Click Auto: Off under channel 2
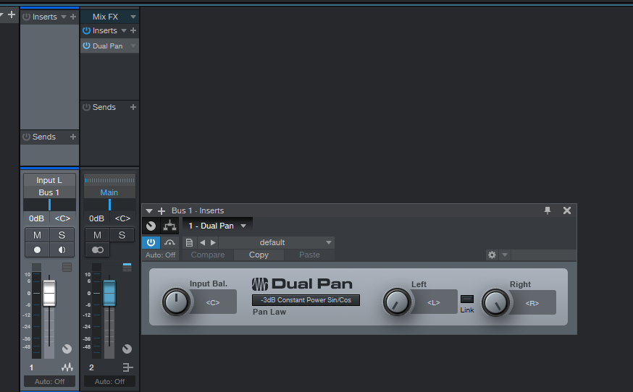633x392 pixels. pyautogui.click(x=109, y=382)
